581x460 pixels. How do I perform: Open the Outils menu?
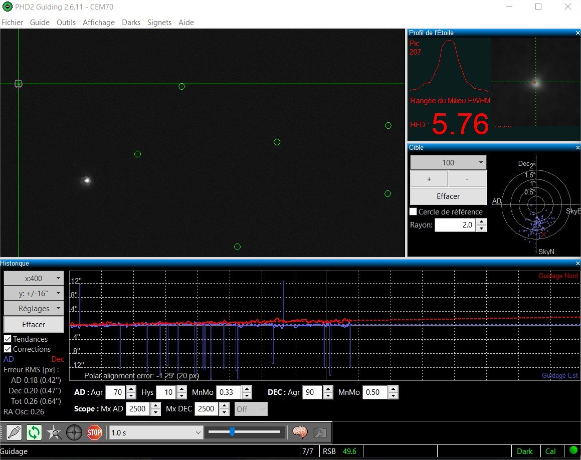[x=66, y=22]
